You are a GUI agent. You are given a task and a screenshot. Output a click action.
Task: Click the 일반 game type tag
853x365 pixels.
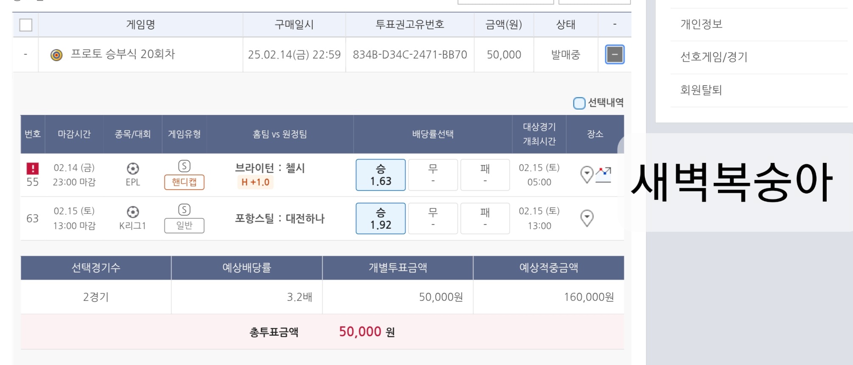(x=184, y=225)
